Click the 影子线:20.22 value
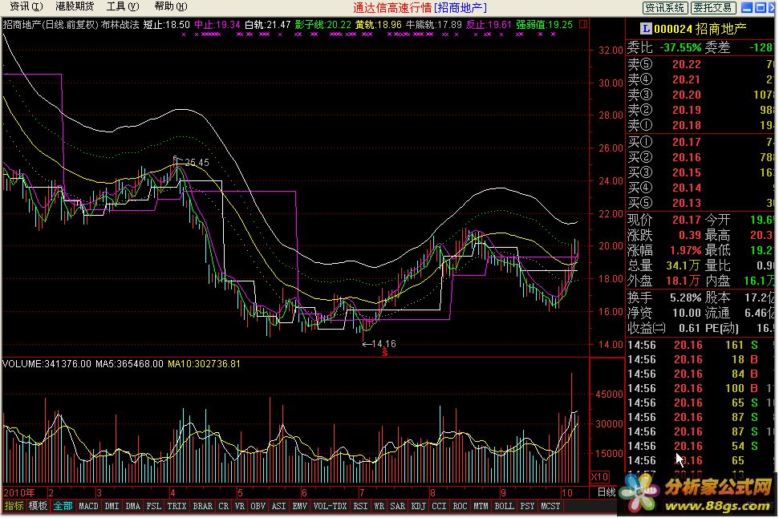This screenshot has height=518, width=779. coord(323,24)
